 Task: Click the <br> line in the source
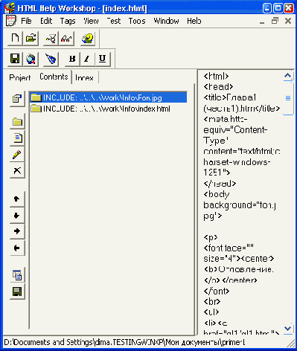(212, 302)
